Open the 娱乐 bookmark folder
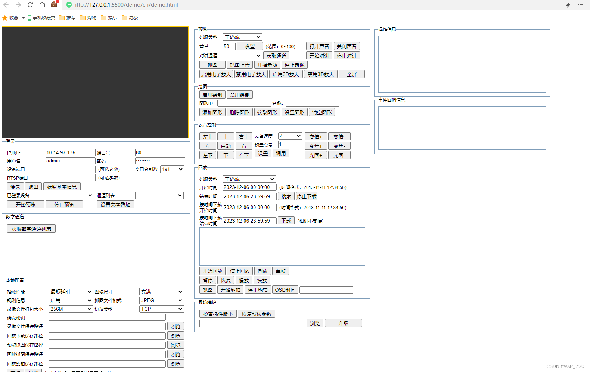The image size is (590, 372). coord(109,18)
